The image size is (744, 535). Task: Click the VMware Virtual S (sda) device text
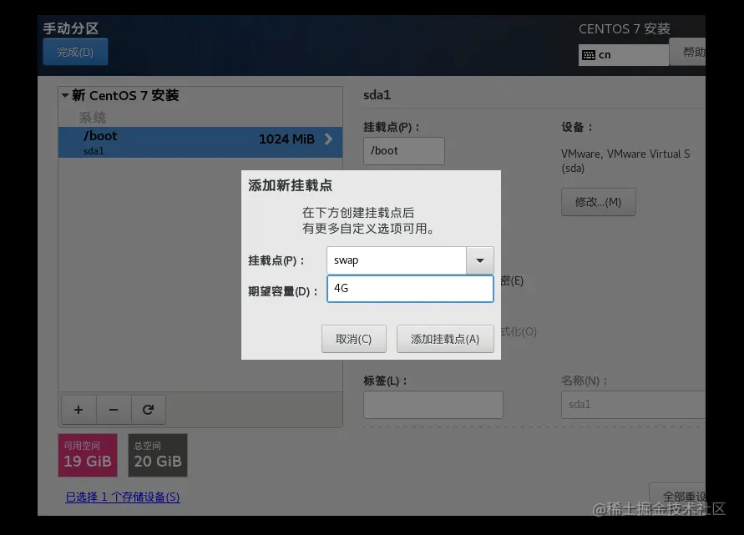[625, 161]
